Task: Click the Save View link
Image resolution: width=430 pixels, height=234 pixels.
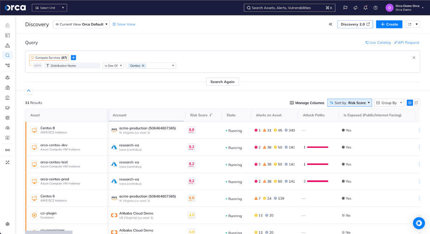Action: (x=124, y=24)
